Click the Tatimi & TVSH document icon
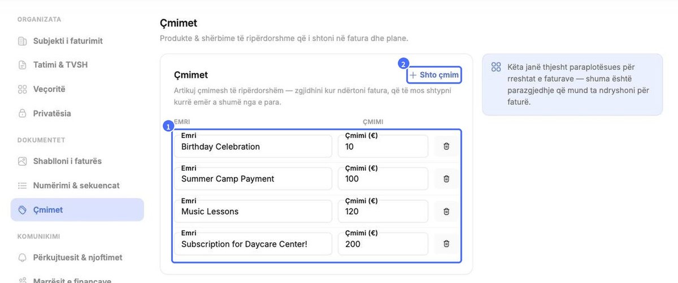This screenshot has width=678, height=283. [x=23, y=65]
